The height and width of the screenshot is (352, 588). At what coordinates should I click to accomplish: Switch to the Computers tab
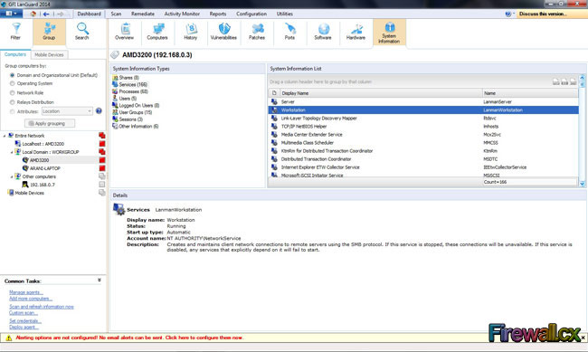pos(15,54)
